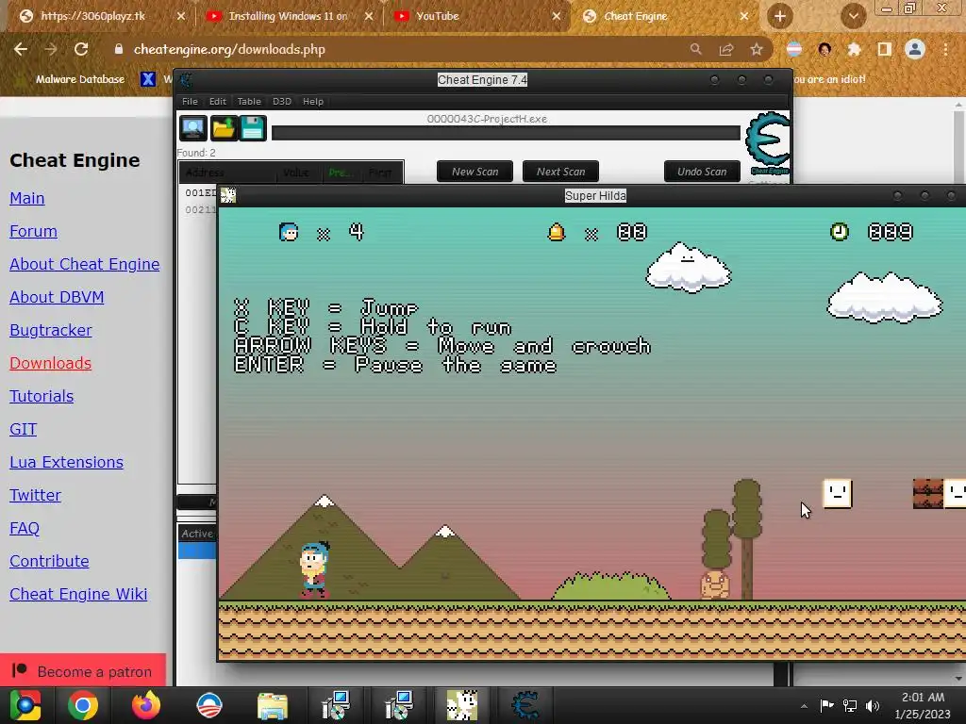The height and width of the screenshot is (724, 966).
Task: Click the Become a patron button
Action: 83,670
